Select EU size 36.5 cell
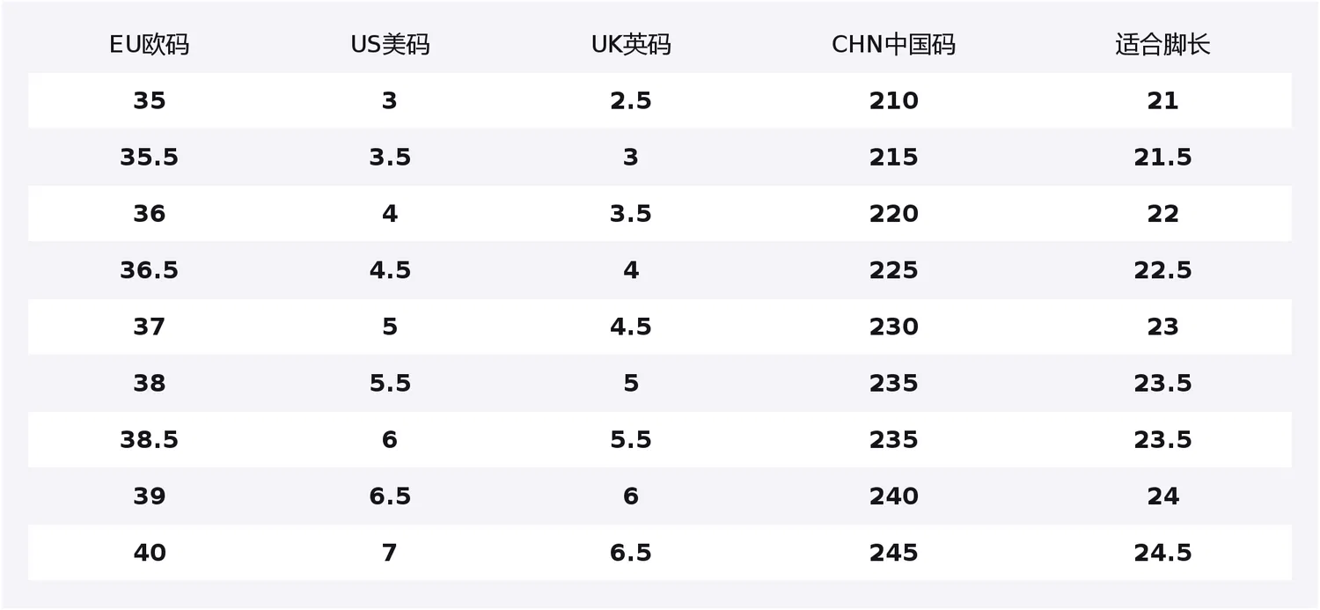 (149, 270)
